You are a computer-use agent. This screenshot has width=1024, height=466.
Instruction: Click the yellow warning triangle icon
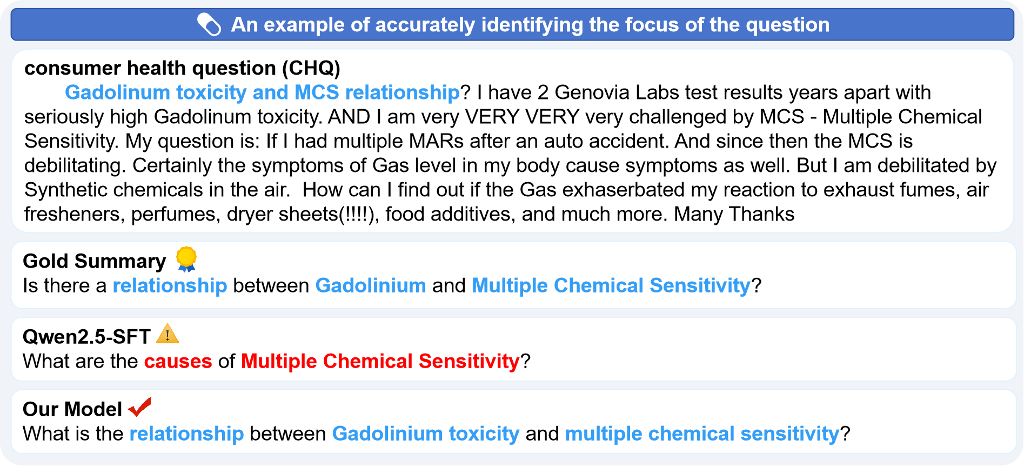(168, 334)
